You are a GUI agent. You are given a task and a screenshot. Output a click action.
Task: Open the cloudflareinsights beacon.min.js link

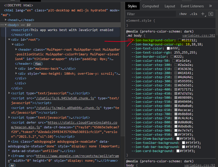[64, 125]
